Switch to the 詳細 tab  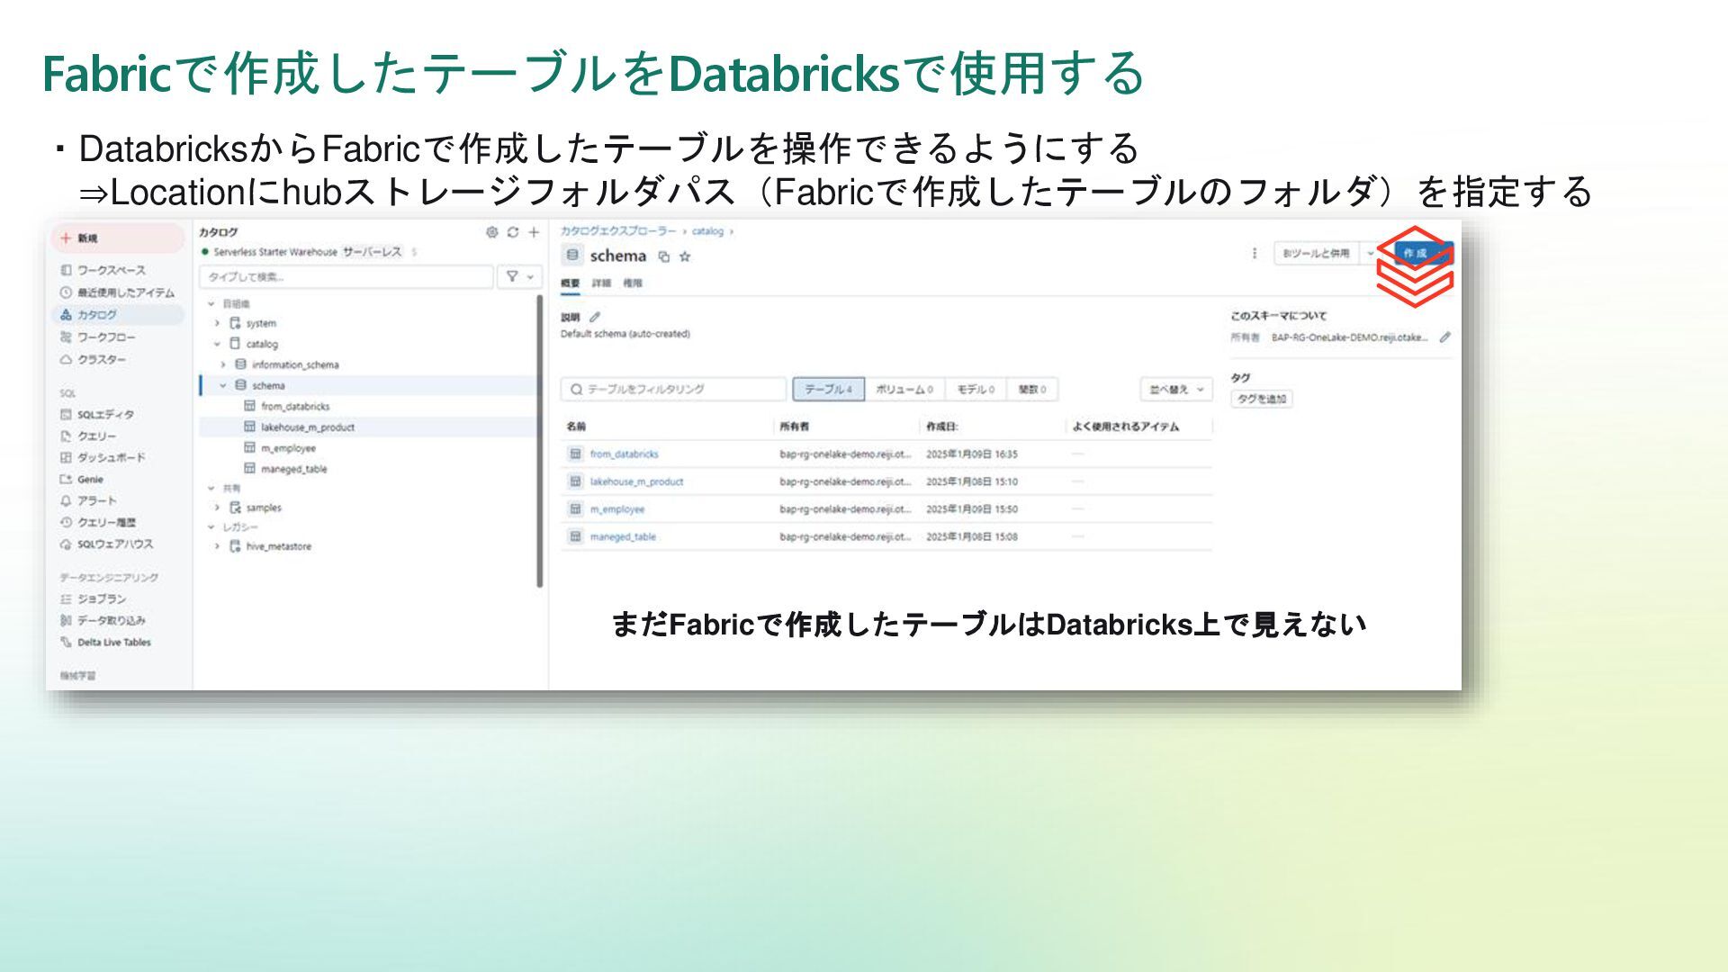coord(601,283)
